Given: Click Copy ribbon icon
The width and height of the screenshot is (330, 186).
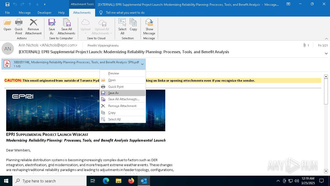Looking at the screenshot, I should click(x=133, y=25).
